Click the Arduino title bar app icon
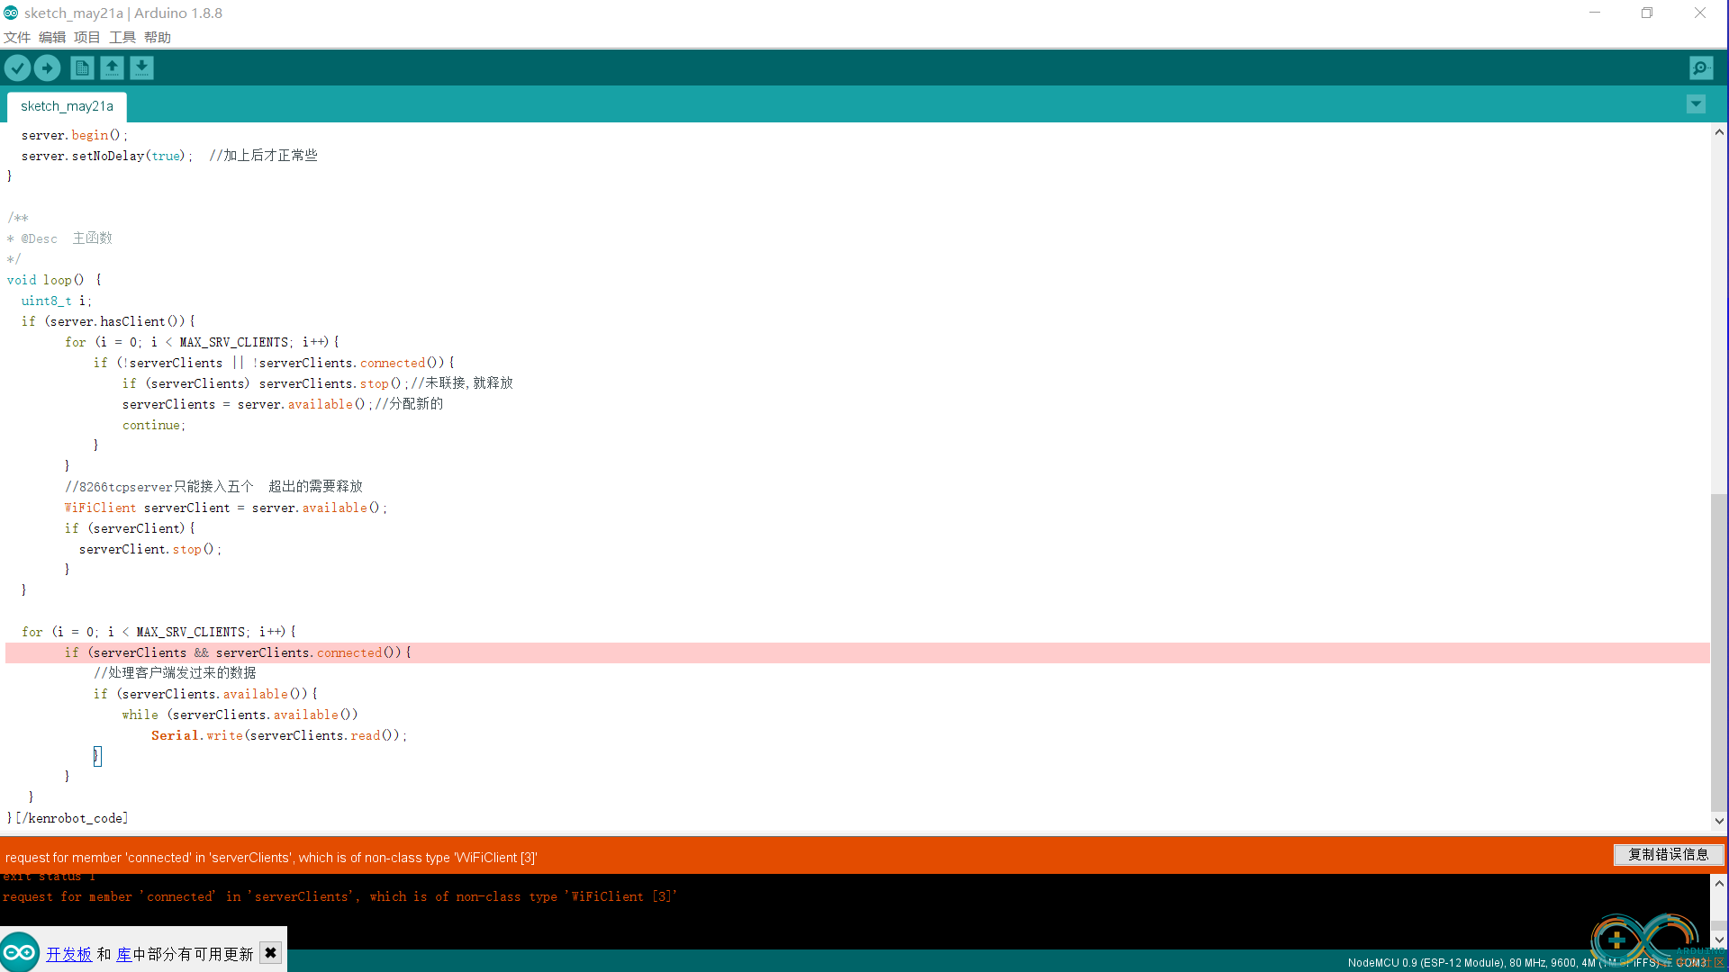 [11, 13]
